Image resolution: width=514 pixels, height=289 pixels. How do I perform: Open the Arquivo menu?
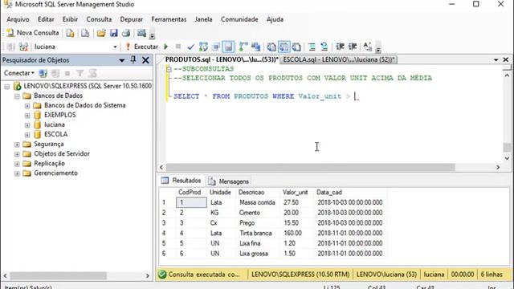tap(18, 19)
